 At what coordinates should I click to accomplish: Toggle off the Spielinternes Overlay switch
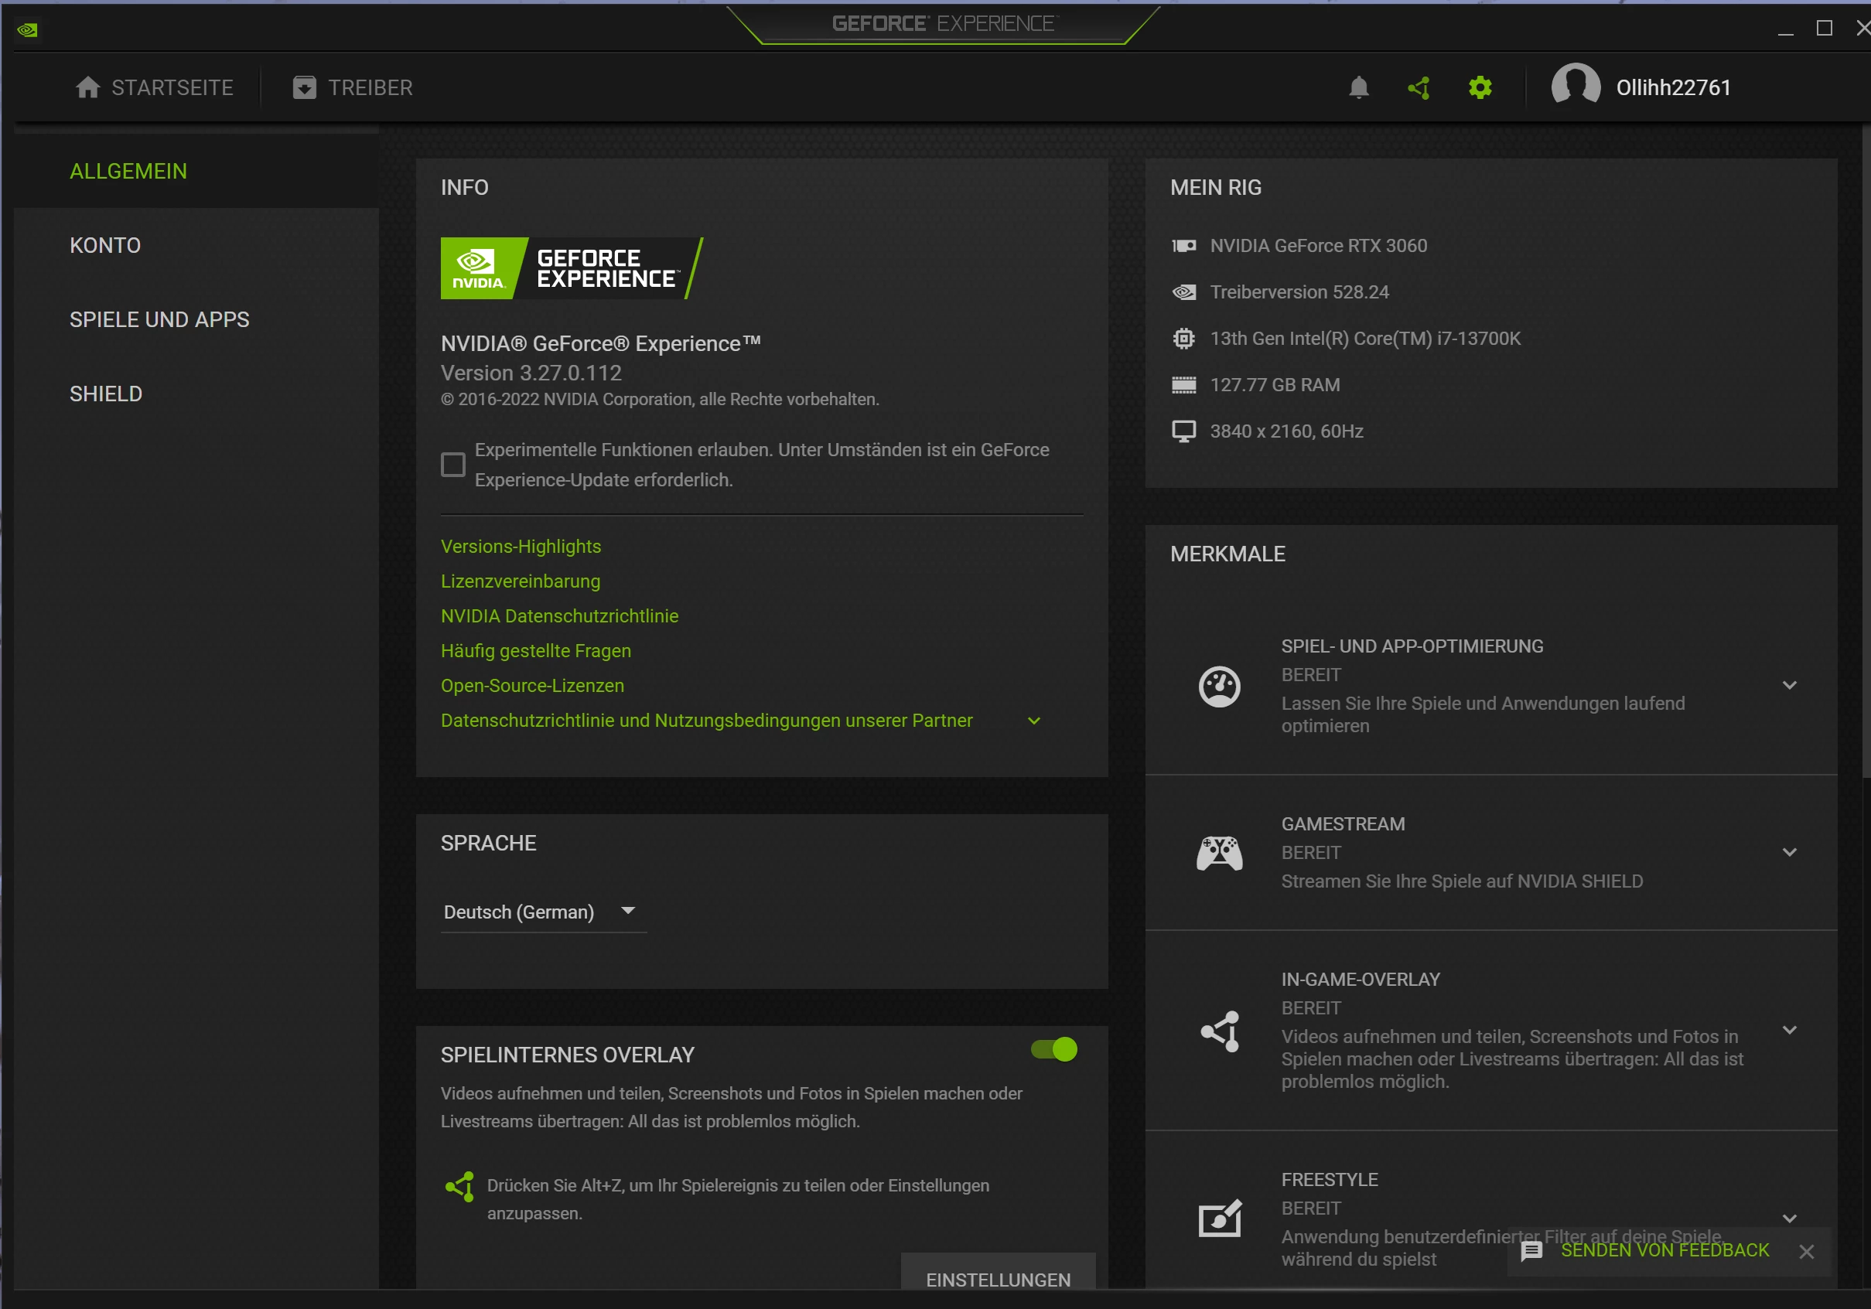click(x=1053, y=1049)
